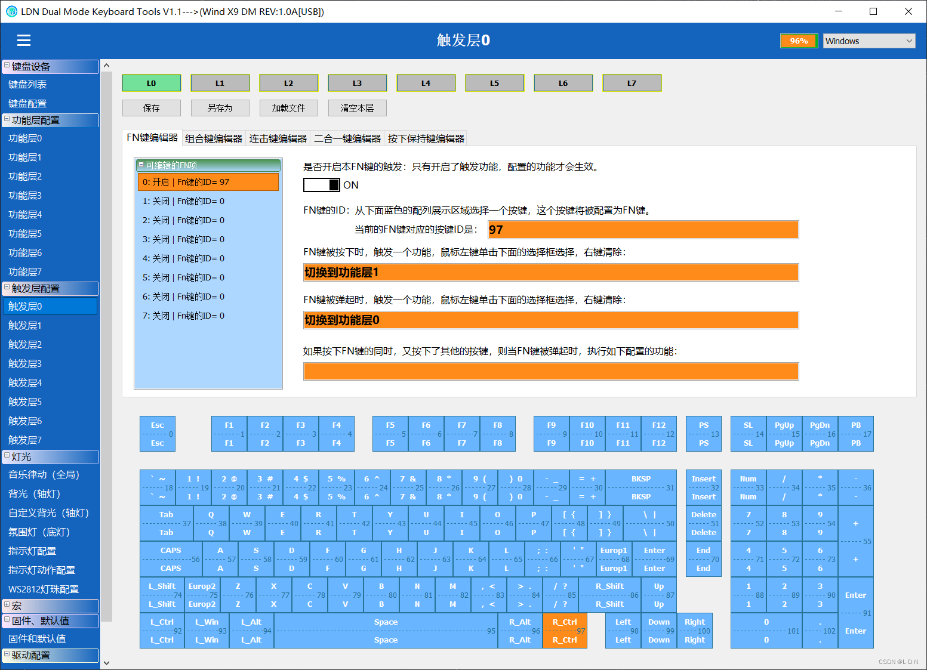Click the 另存为 button
This screenshot has height=670, width=927.
click(220, 108)
